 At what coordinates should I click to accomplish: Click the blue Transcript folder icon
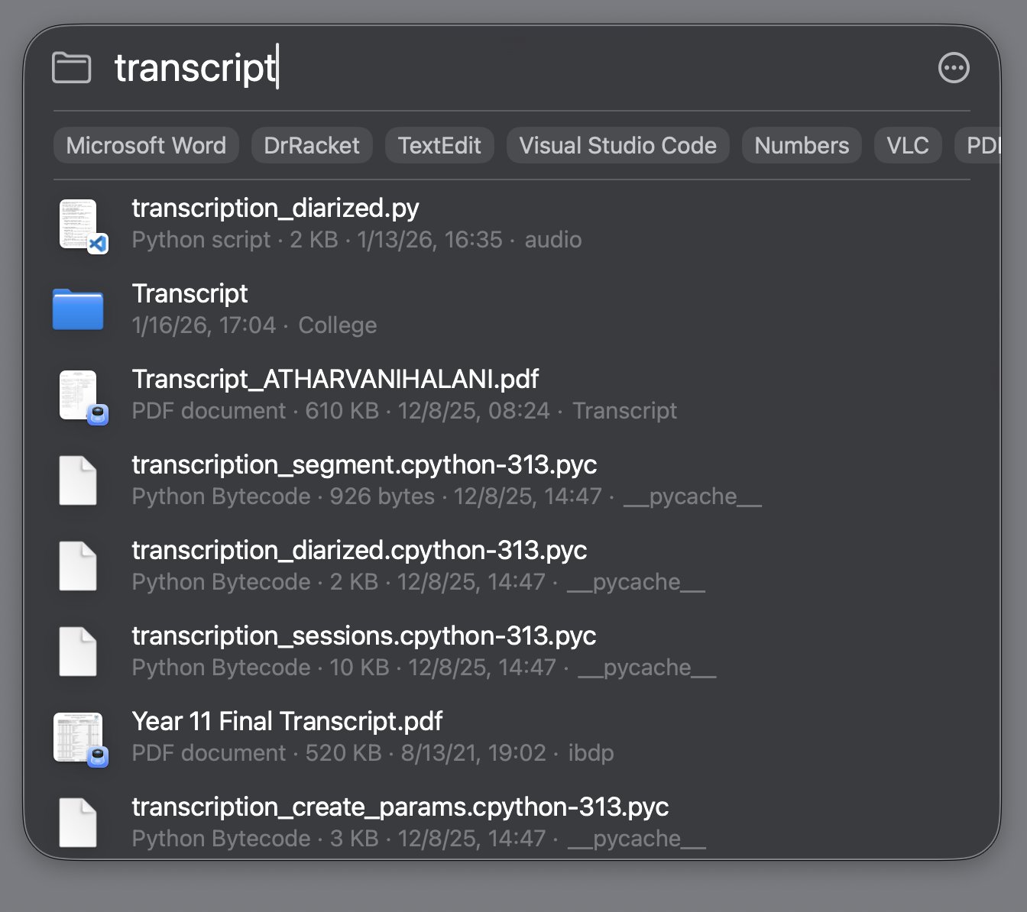(78, 309)
